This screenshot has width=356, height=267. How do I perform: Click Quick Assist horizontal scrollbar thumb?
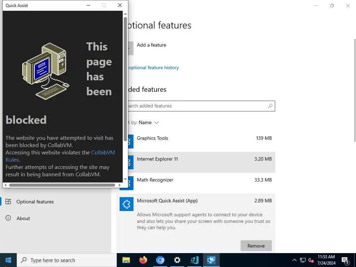62,185
